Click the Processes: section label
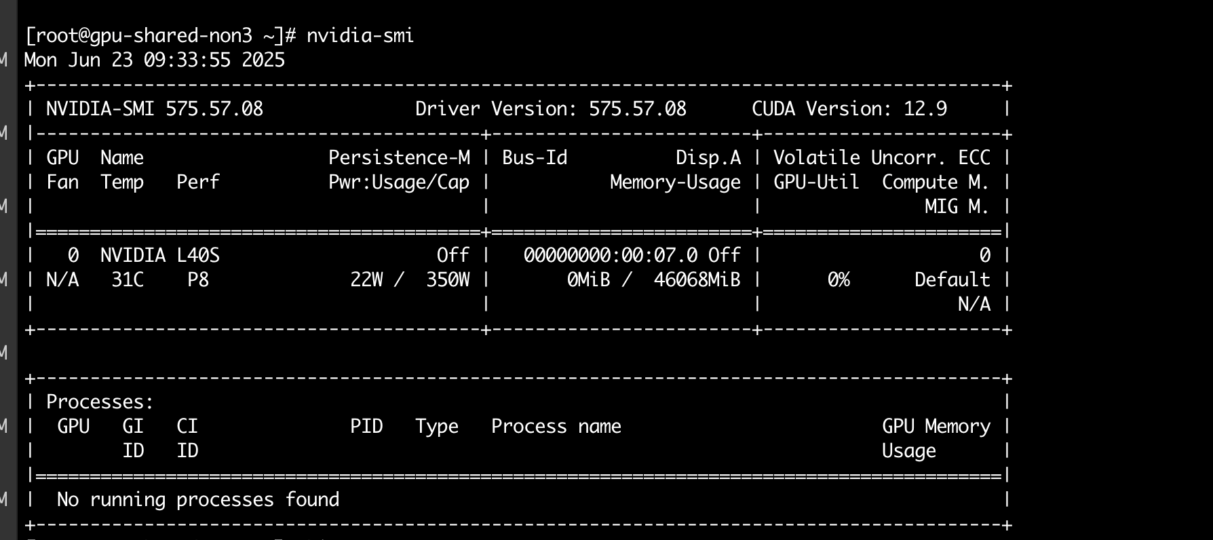 pyautogui.click(x=100, y=402)
